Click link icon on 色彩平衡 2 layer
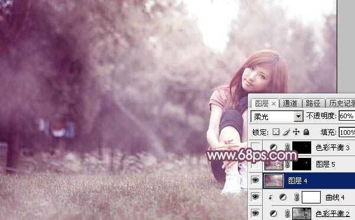Screen dimensions: 355x220 [287, 213]
